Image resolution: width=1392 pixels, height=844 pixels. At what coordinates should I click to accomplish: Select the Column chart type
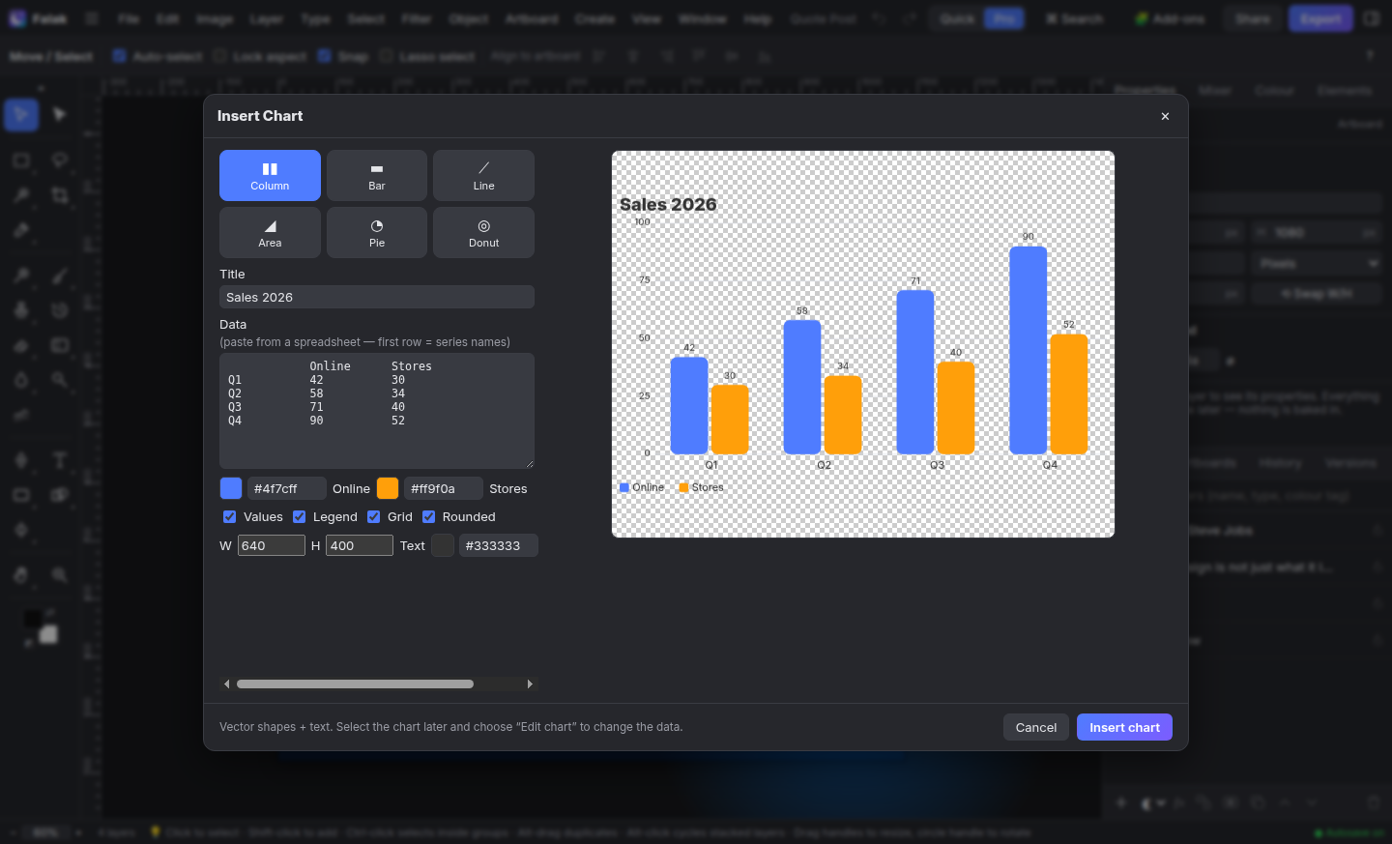pos(270,175)
